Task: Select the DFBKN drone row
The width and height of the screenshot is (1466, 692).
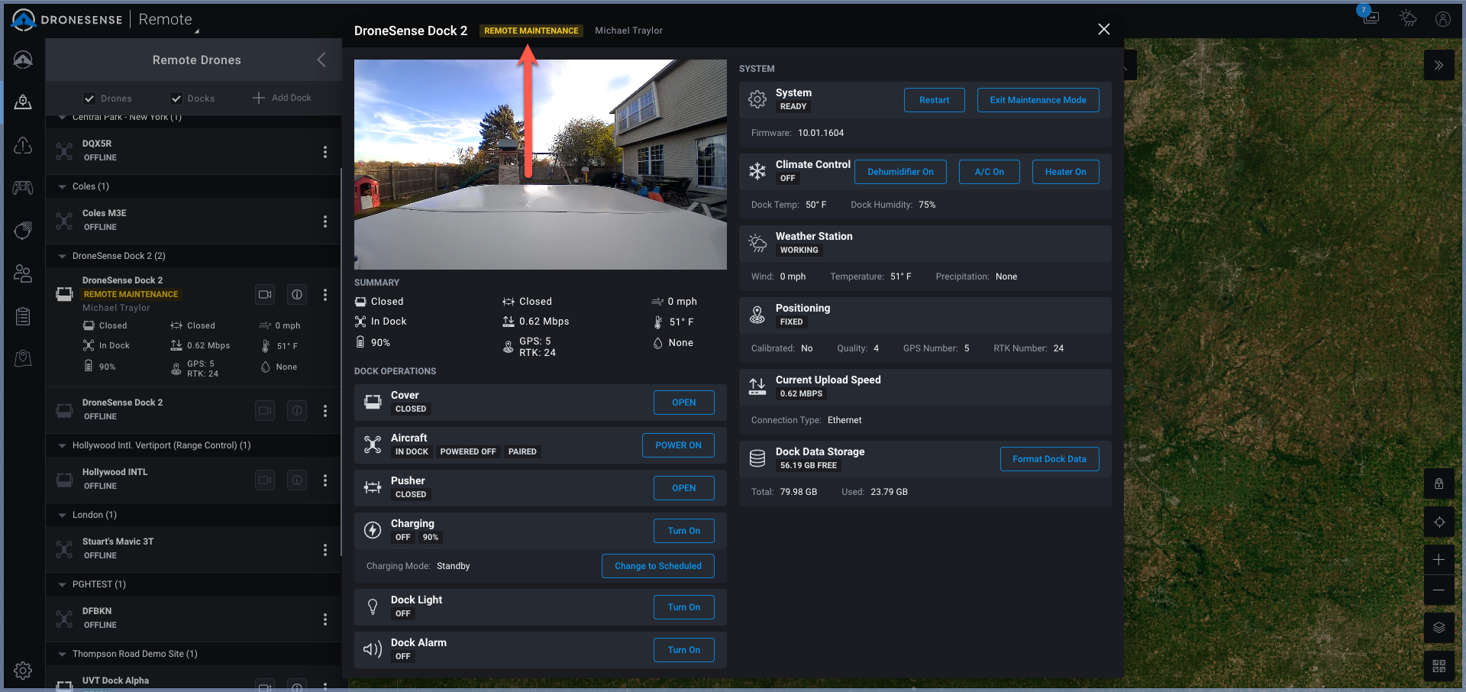Action: click(193, 619)
